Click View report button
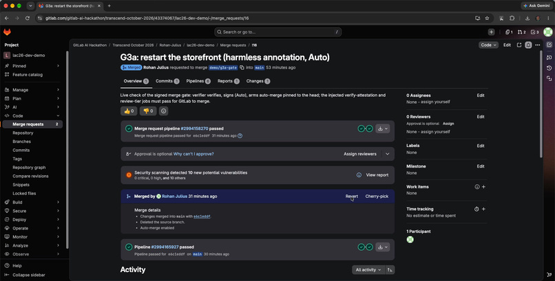 [377, 175]
